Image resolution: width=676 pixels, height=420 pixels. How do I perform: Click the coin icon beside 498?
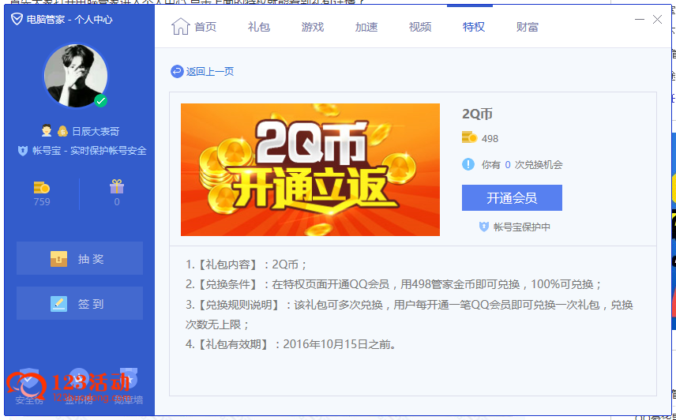pos(470,138)
